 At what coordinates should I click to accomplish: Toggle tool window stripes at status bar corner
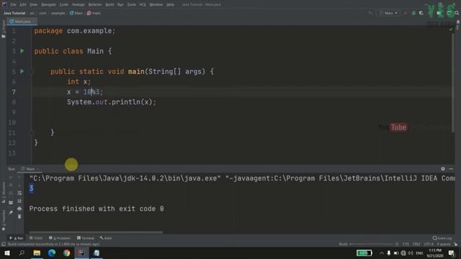(3, 245)
